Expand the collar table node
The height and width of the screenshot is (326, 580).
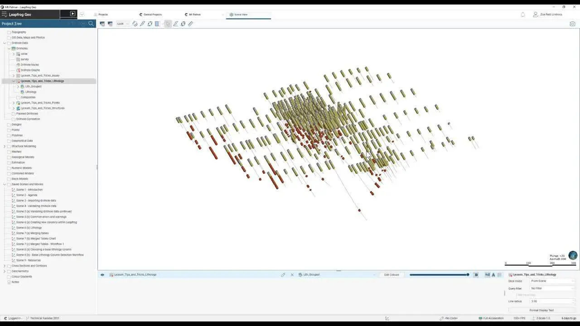(x=14, y=54)
